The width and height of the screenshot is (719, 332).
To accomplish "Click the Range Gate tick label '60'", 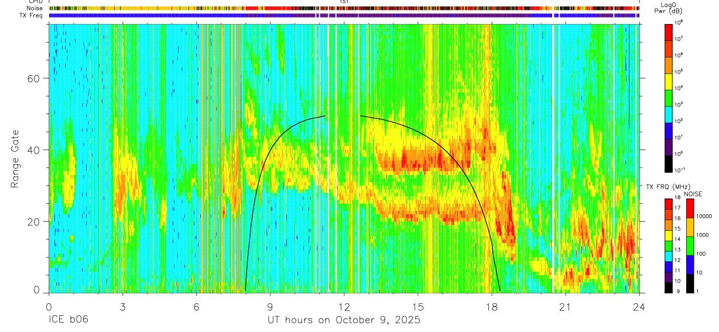I will pos(33,78).
